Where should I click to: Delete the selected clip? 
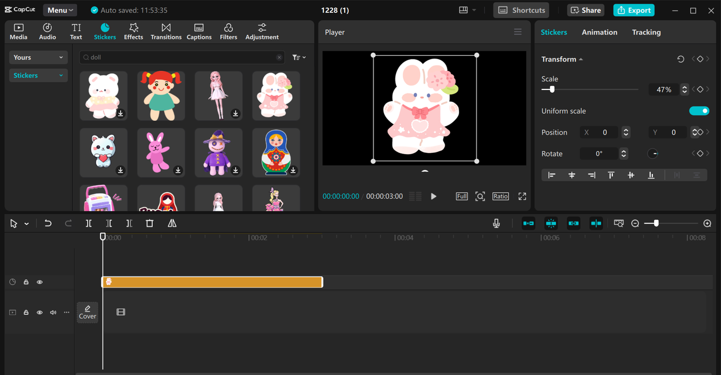pyautogui.click(x=149, y=223)
